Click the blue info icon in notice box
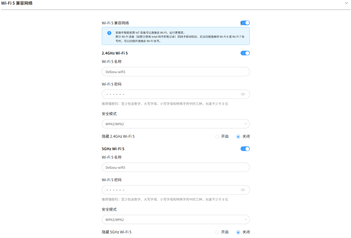351x238 pixels. click(x=109, y=33)
